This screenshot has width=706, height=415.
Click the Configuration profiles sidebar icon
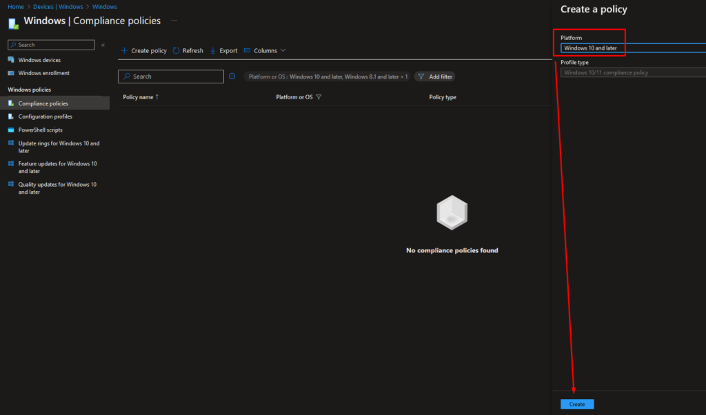(x=11, y=117)
